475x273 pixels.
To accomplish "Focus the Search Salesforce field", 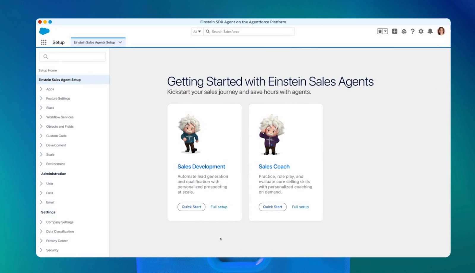I will pos(249,31).
